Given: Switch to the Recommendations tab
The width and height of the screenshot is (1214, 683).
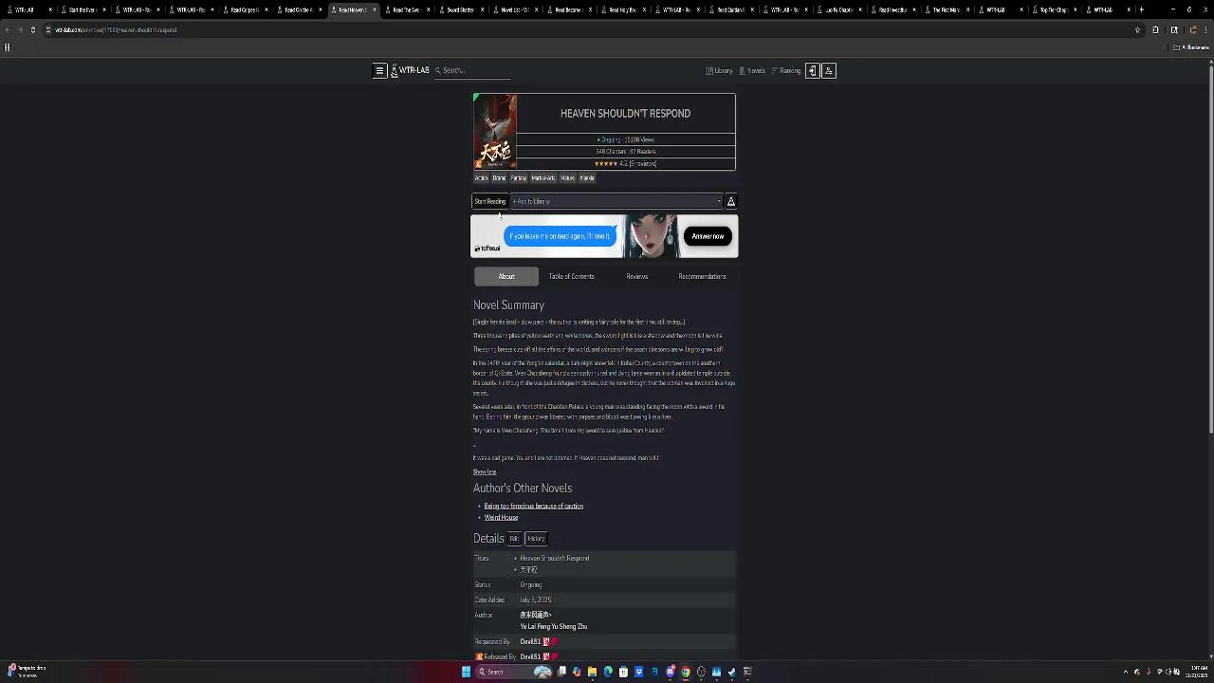Looking at the screenshot, I should click(x=702, y=276).
